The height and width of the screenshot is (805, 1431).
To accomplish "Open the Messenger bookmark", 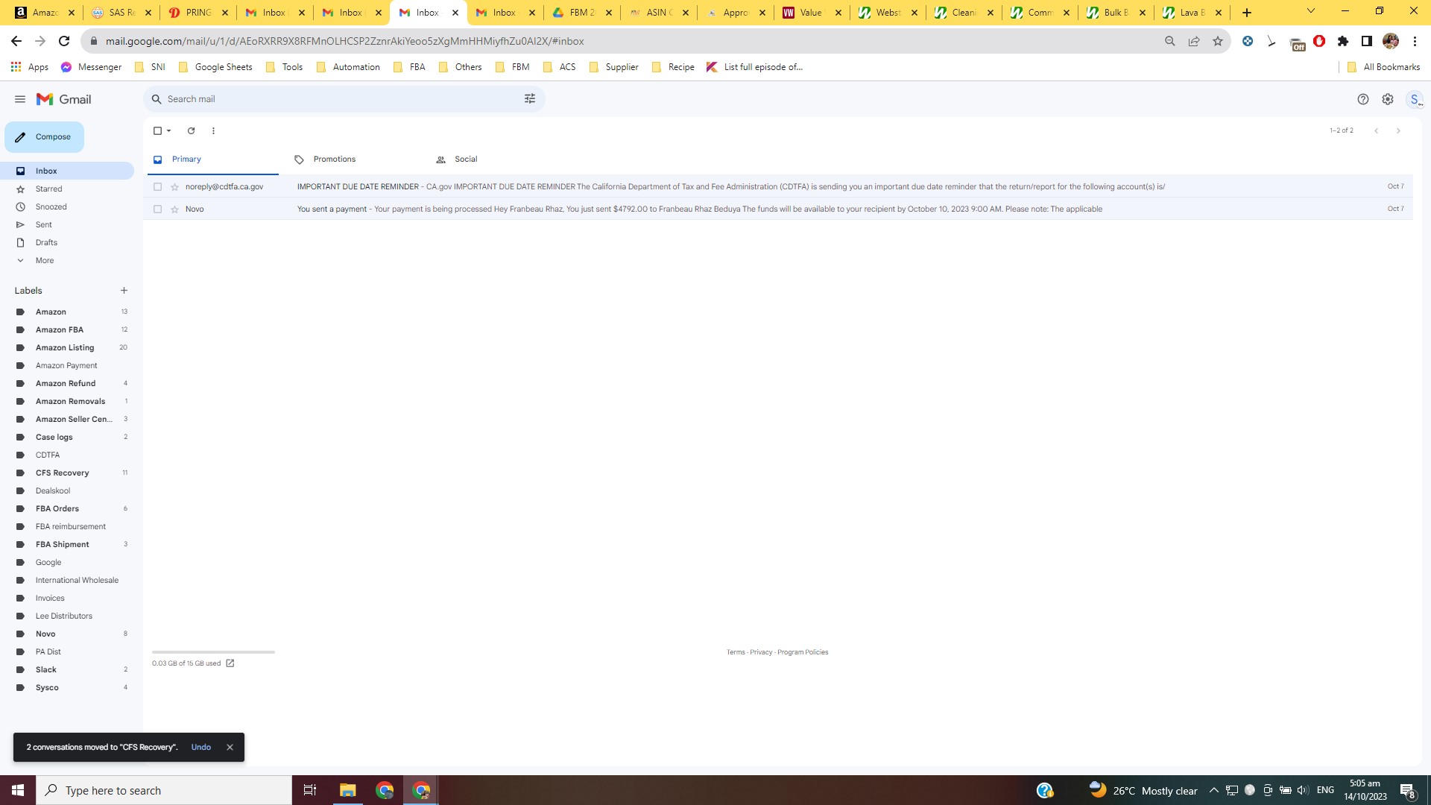I will (91, 67).
